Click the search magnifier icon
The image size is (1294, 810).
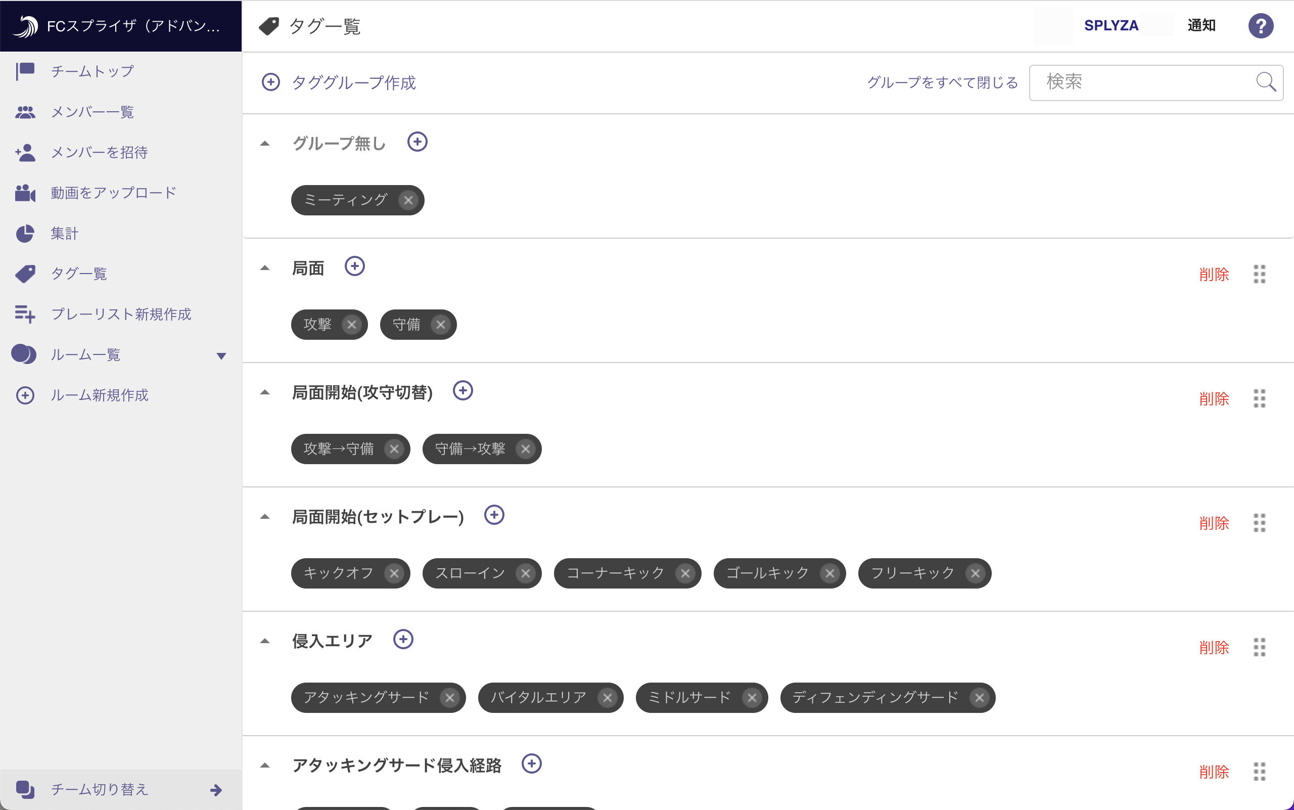click(x=1265, y=82)
